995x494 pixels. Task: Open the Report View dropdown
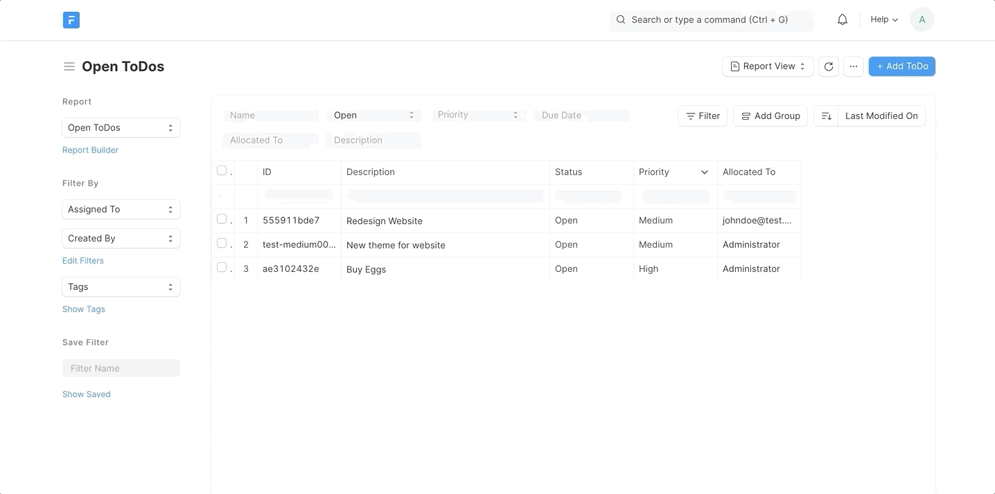coord(767,66)
